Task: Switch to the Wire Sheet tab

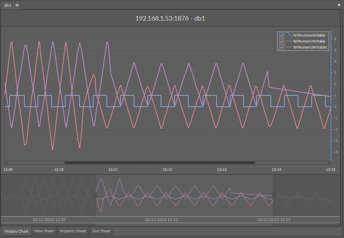Action: point(44,231)
